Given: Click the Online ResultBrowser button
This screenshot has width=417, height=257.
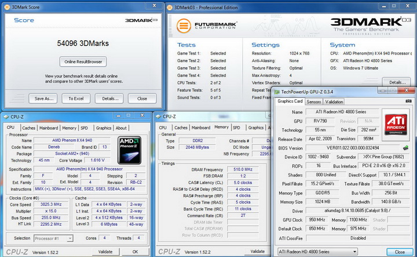Looking at the screenshot, I should (83, 61).
